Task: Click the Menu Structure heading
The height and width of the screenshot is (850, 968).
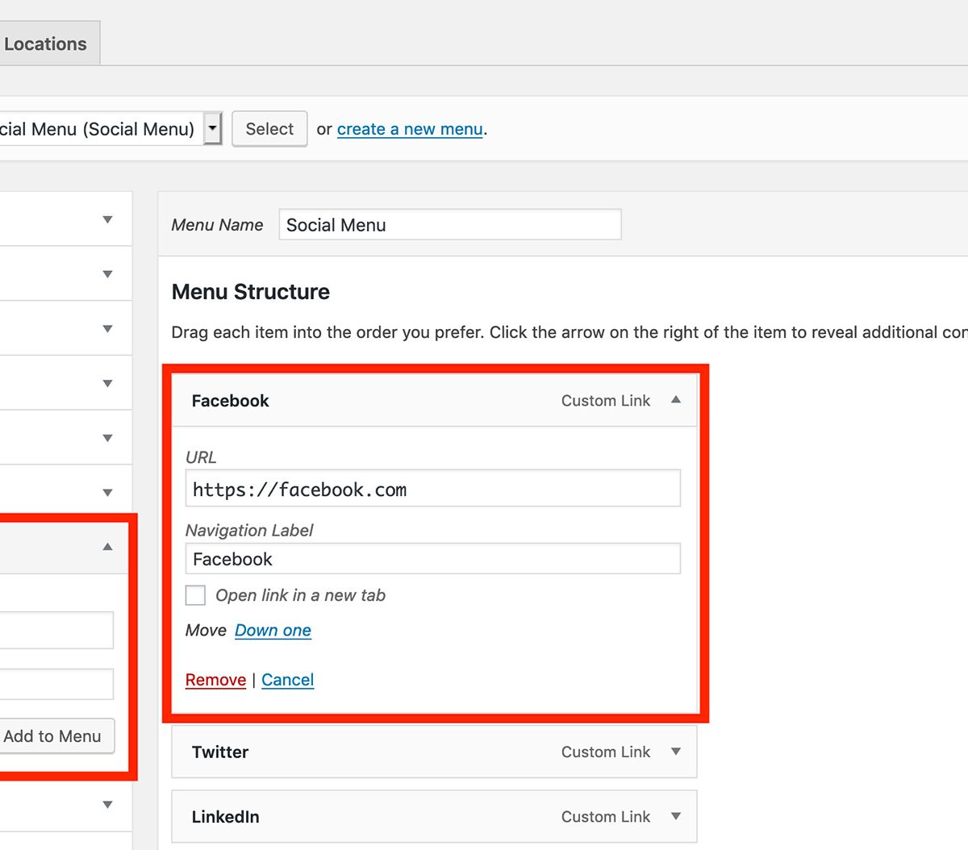Action: click(x=251, y=292)
